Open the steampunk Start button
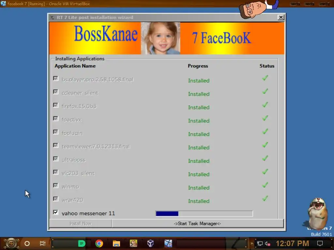 coord(11,243)
